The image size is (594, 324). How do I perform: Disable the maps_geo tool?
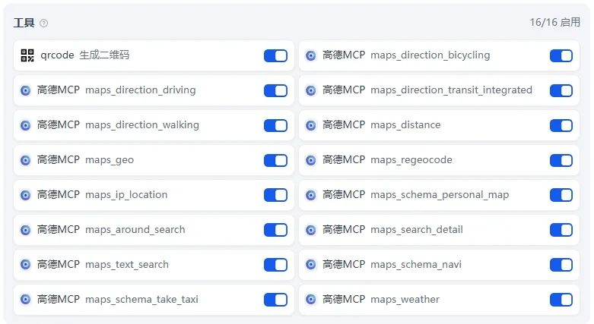tap(276, 160)
